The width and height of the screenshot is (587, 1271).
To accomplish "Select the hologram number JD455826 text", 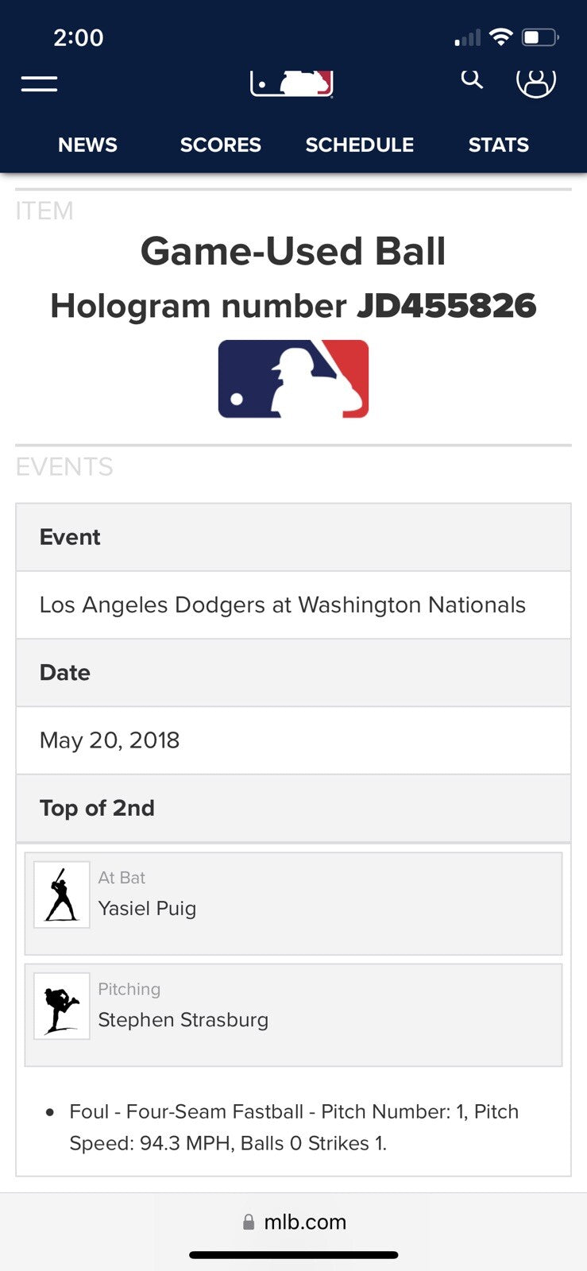I will point(446,306).
